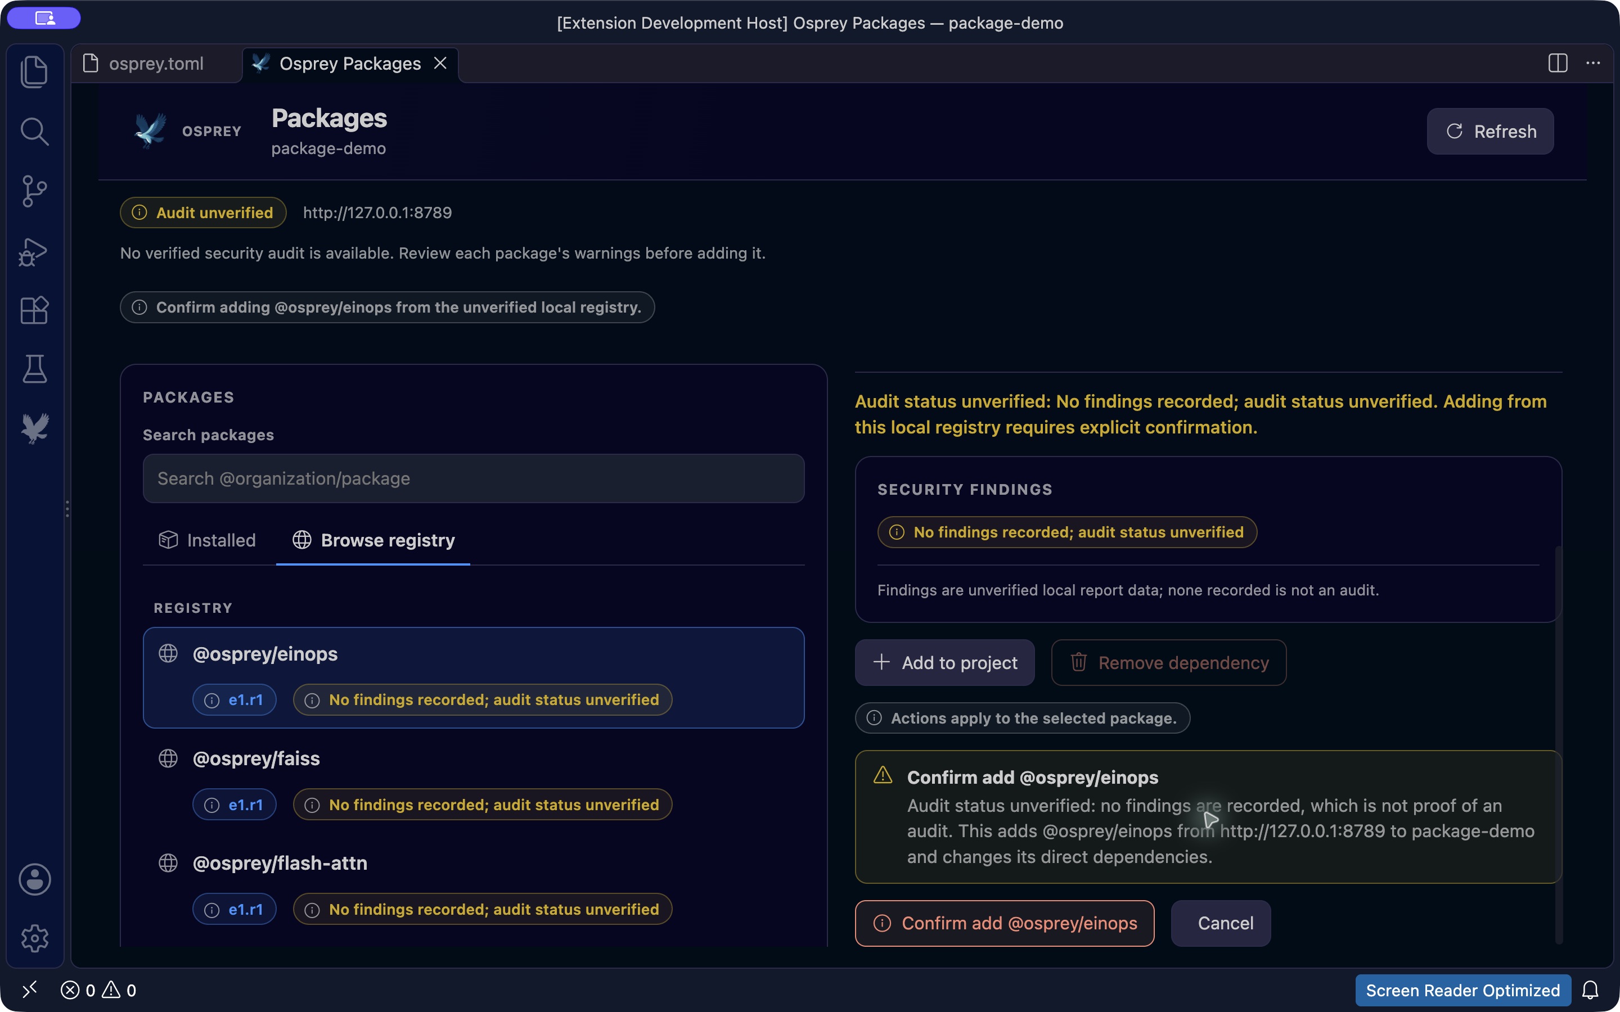Split the editor to the right

coord(1558,63)
